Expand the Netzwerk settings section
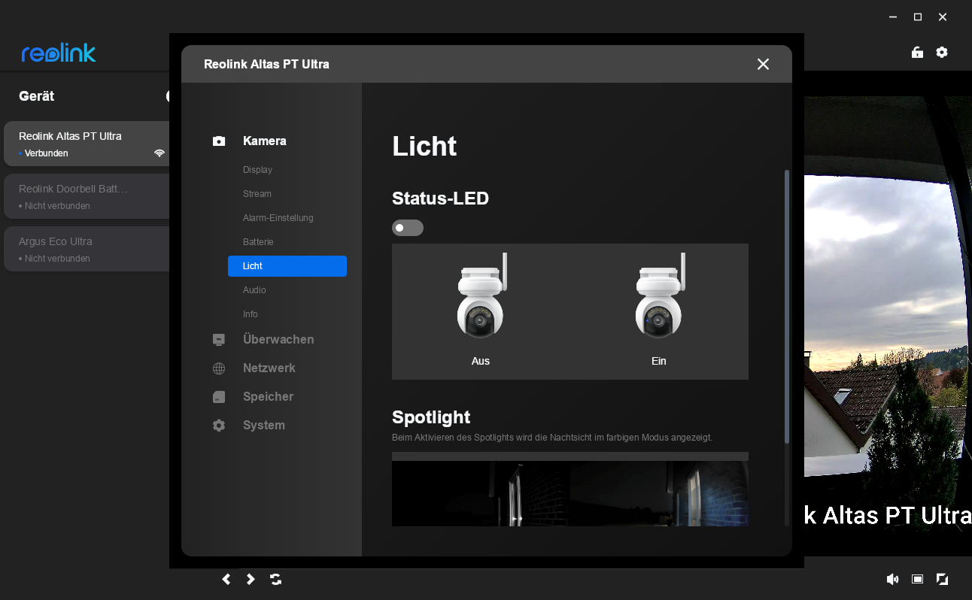The height and width of the screenshot is (600, 972). (269, 368)
